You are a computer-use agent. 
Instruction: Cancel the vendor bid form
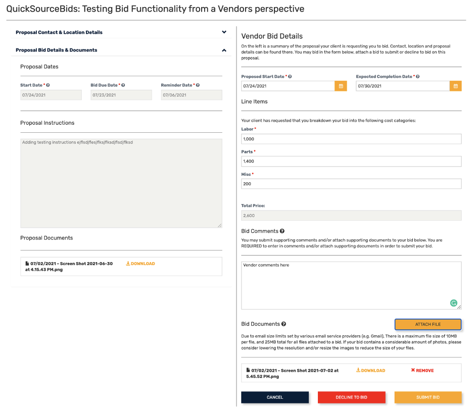pyautogui.click(x=275, y=397)
